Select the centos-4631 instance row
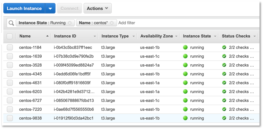This screenshot has height=129, width=263. pyautogui.click(x=131, y=83)
